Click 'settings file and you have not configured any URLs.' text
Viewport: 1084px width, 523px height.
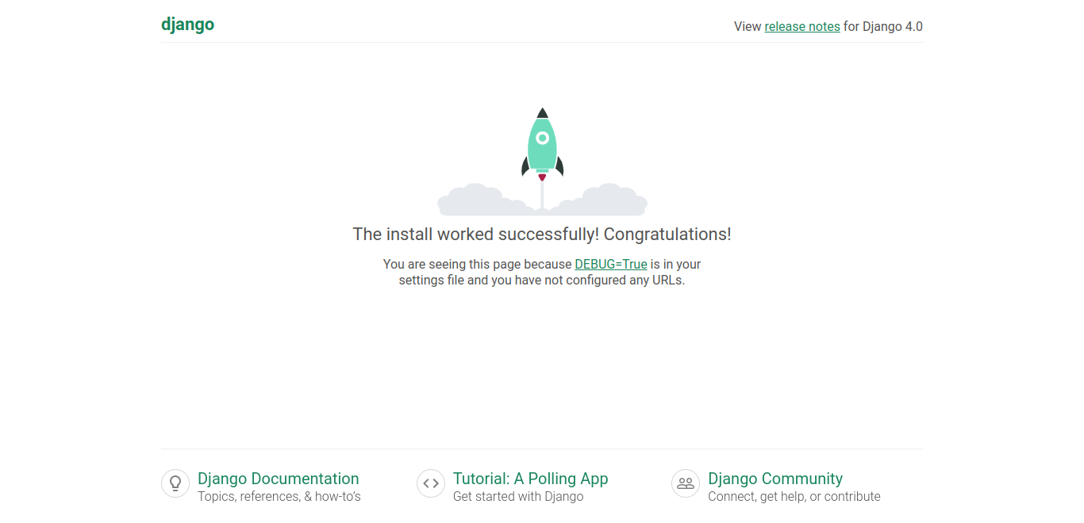pyautogui.click(x=542, y=280)
